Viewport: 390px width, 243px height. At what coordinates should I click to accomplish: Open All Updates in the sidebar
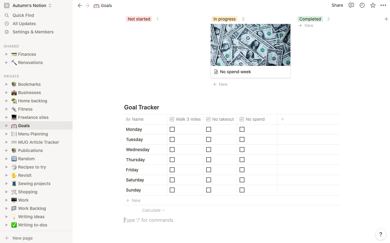point(24,24)
